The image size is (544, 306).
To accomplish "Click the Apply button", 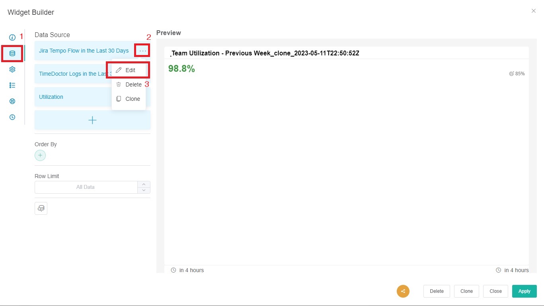I will [x=524, y=291].
